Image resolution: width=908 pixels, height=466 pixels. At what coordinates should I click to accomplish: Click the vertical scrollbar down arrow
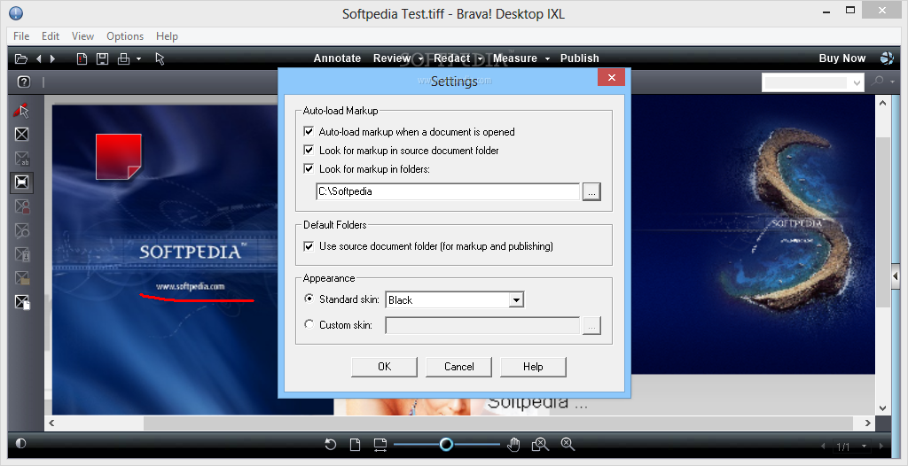click(882, 408)
